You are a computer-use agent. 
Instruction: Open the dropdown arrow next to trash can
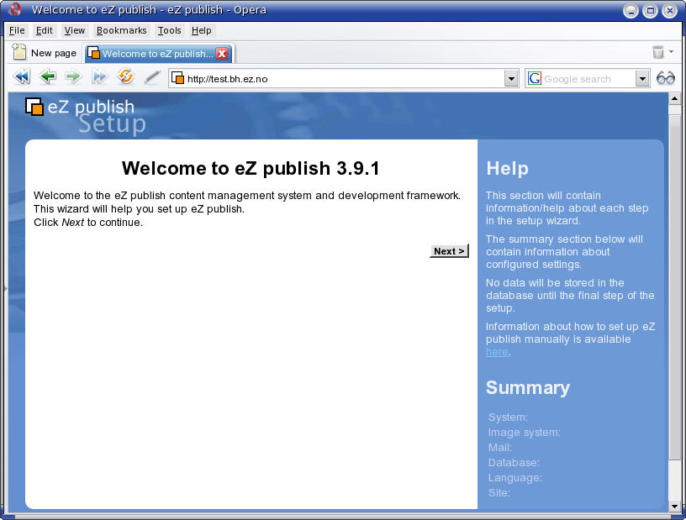click(x=671, y=51)
